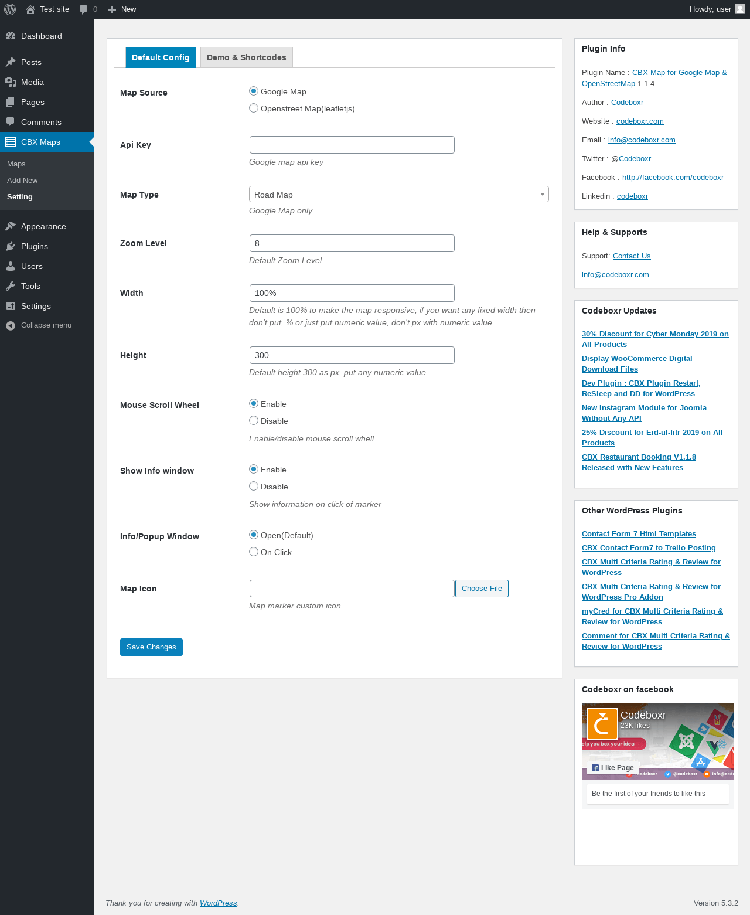Image resolution: width=750 pixels, height=915 pixels.
Task: Click the Zoom Level input field
Action: point(352,243)
